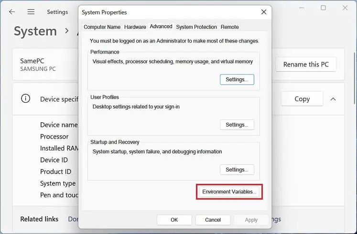Click the back arrow in Settings window
The image size is (357, 234).
coord(12,11)
